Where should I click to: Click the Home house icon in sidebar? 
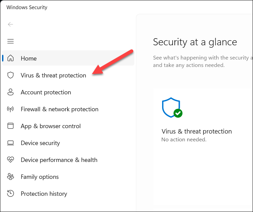(11, 58)
